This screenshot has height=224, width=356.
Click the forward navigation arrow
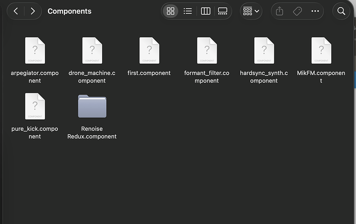pyautogui.click(x=33, y=11)
